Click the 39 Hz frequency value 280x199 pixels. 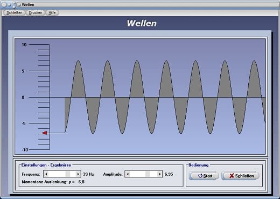[x=88, y=174]
